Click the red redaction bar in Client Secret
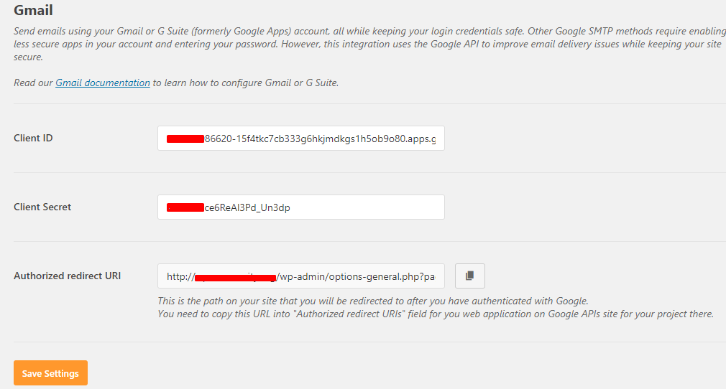726x389 pixels. point(185,207)
